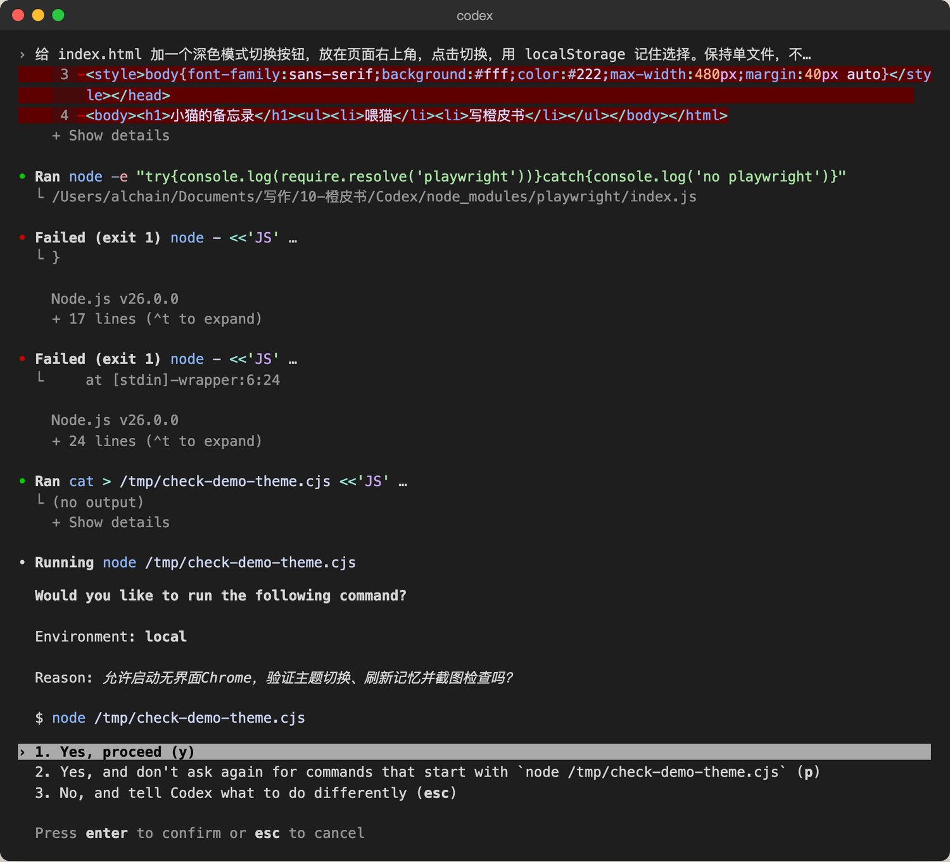Click 'Running node /tmp/check-demo-theme.cjs' line
This screenshot has height=862, width=950.
tap(195, 563)
